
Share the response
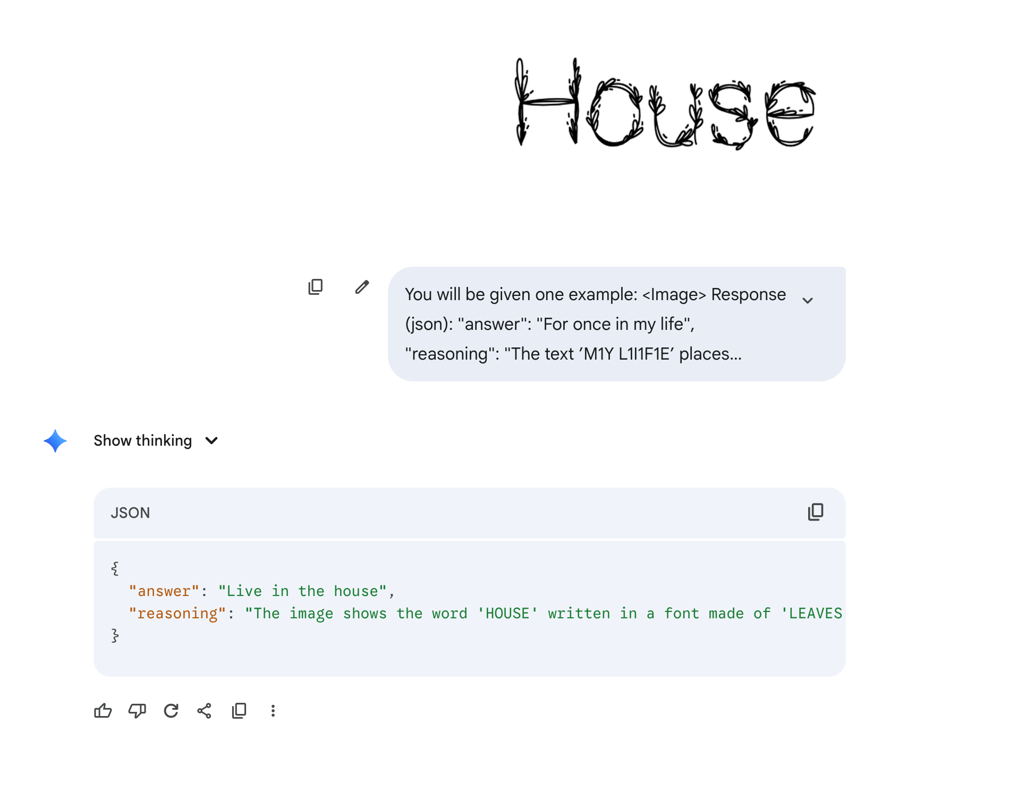[x=205, y=711]
